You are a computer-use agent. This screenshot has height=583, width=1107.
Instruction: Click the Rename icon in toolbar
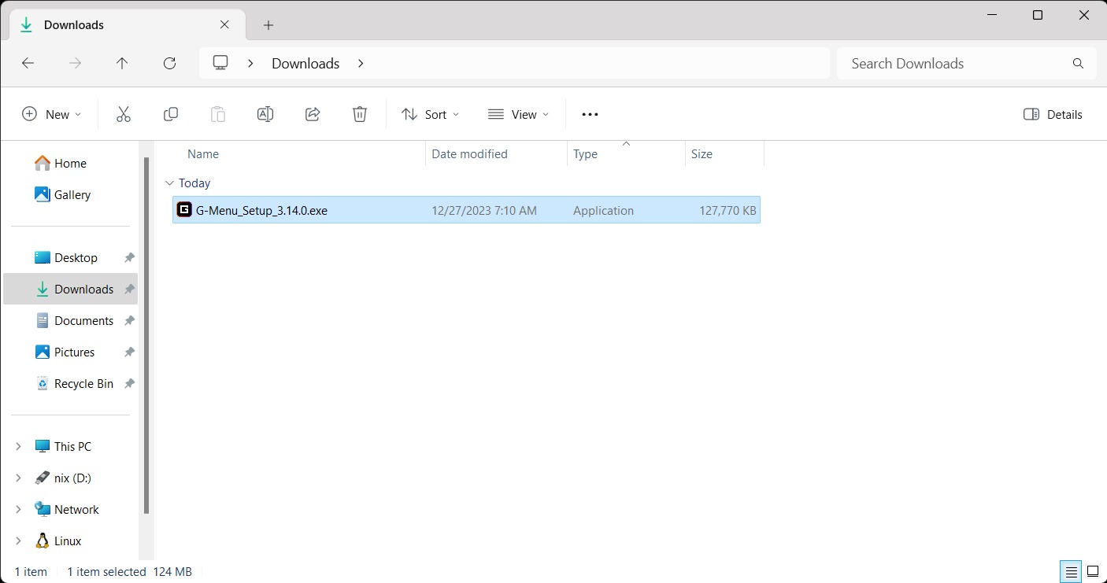(265, 114)
